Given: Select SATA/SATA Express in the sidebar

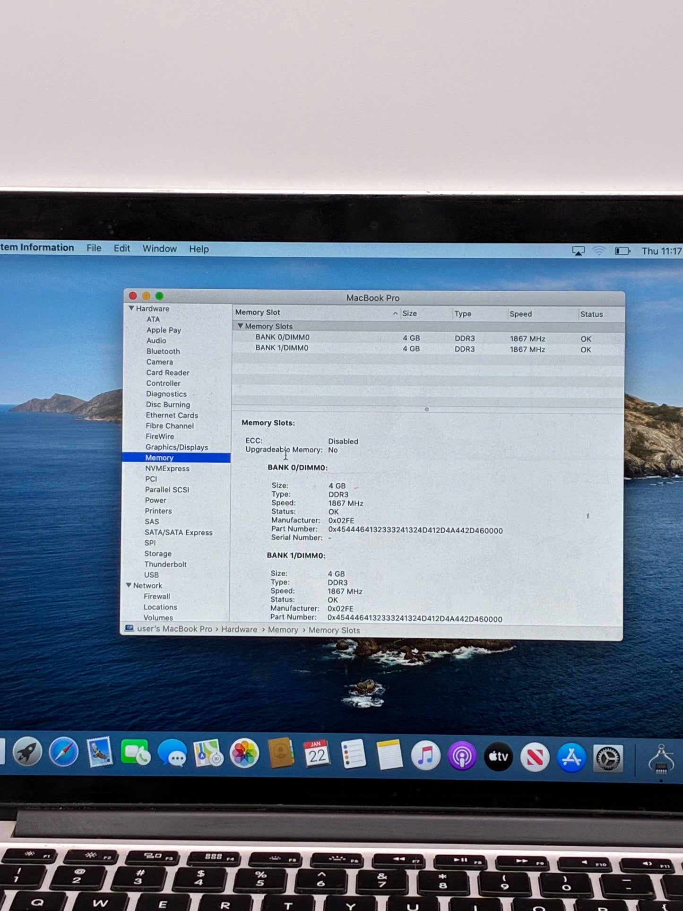Looking at the screenshot, I should click(179, 533).
